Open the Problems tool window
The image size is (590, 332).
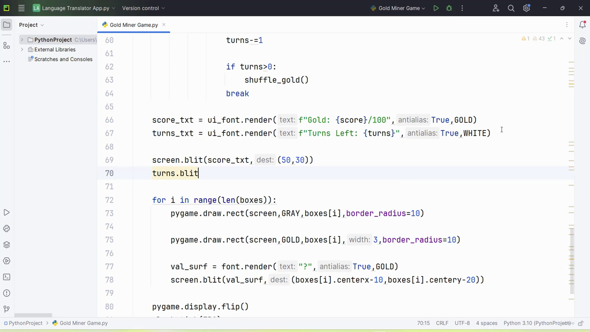coord(6,293)
